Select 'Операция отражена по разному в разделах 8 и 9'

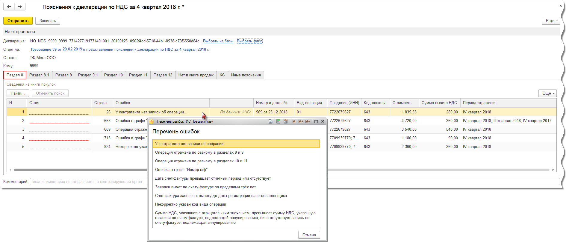236,152
